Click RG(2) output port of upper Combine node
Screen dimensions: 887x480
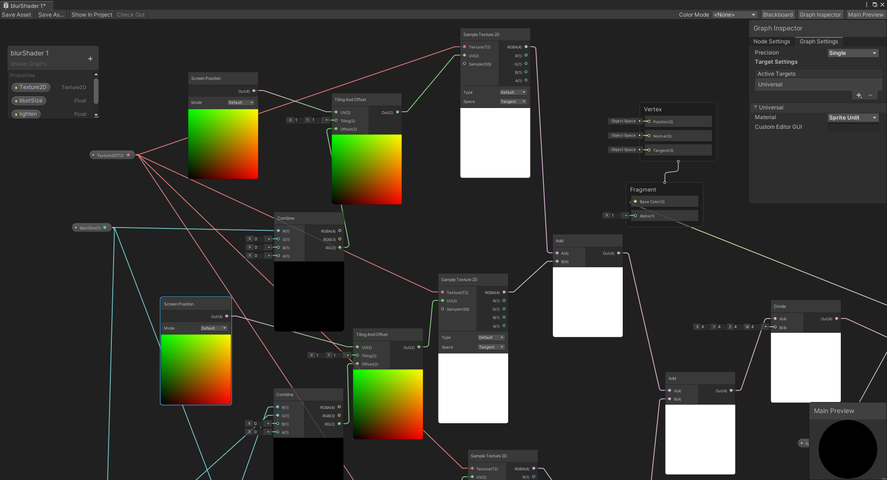pos(340,247)
